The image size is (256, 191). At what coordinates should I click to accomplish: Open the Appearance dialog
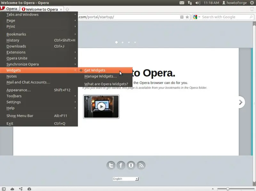pos(39,90)
